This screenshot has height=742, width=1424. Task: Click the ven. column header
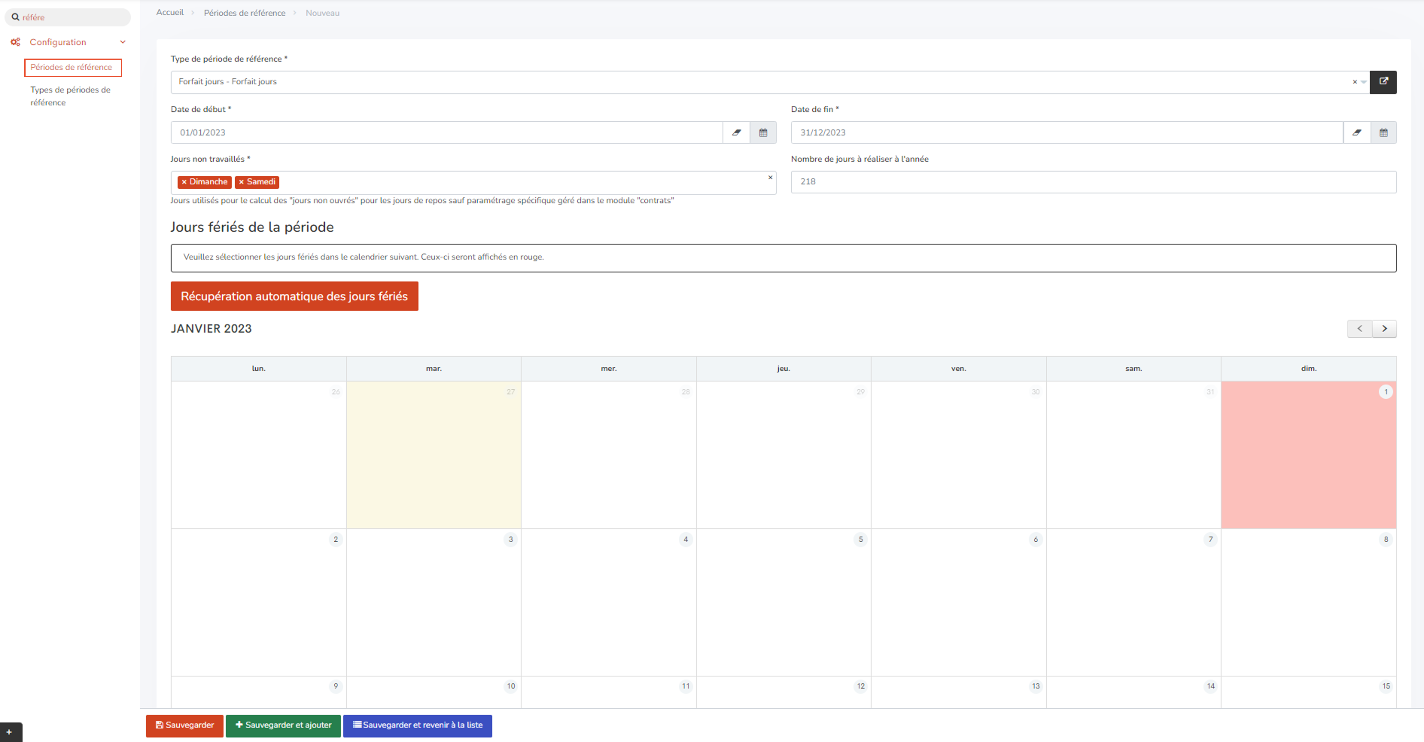pyautogui.click(x=959, y=369)
